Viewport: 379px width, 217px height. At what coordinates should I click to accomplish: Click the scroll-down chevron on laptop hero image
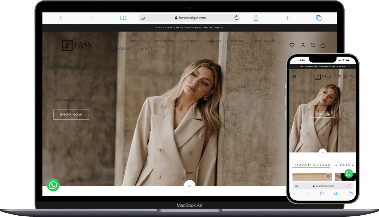coord(190,186)
